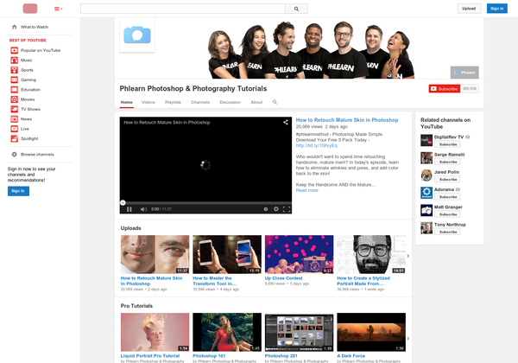Click Read more under description
518x363 pixels.
[306, 190]
